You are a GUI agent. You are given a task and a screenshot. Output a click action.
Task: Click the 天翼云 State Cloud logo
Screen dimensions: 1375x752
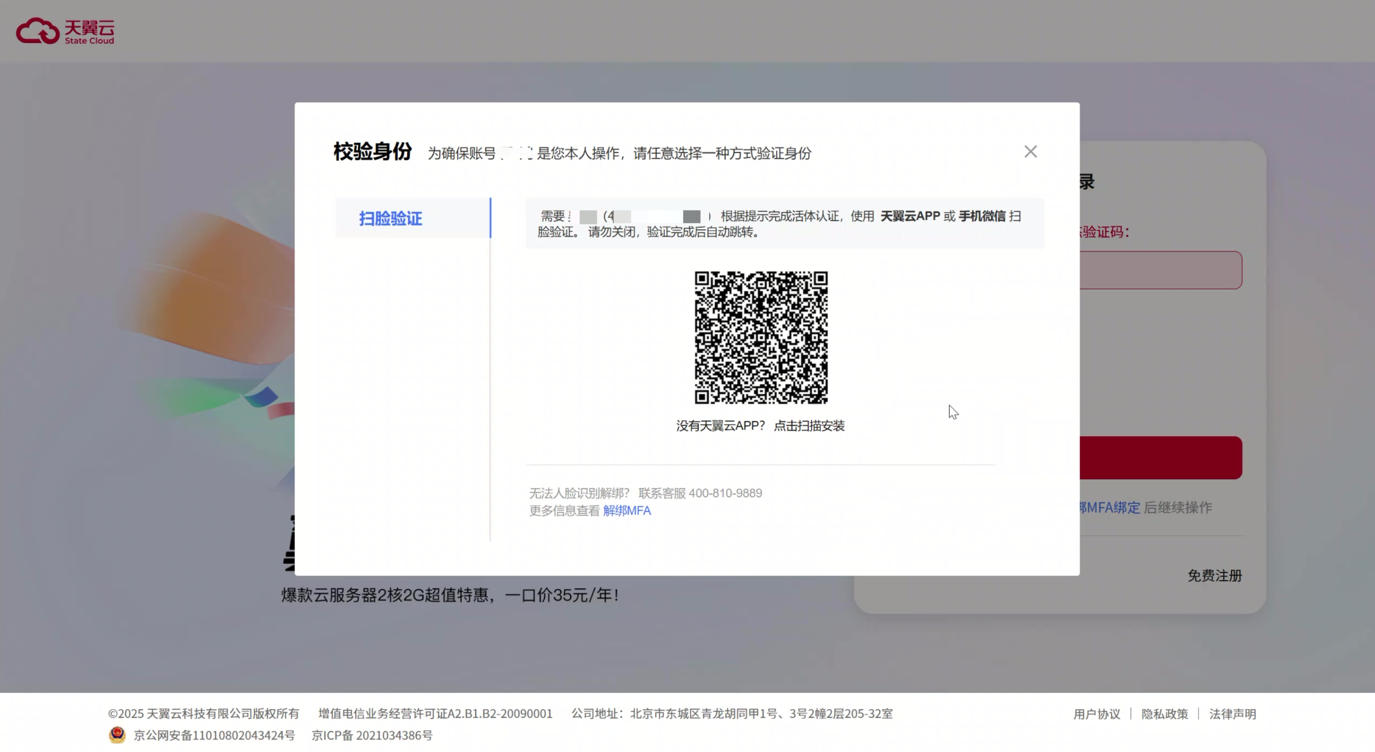pyautogui.click(x=65, y=31)
